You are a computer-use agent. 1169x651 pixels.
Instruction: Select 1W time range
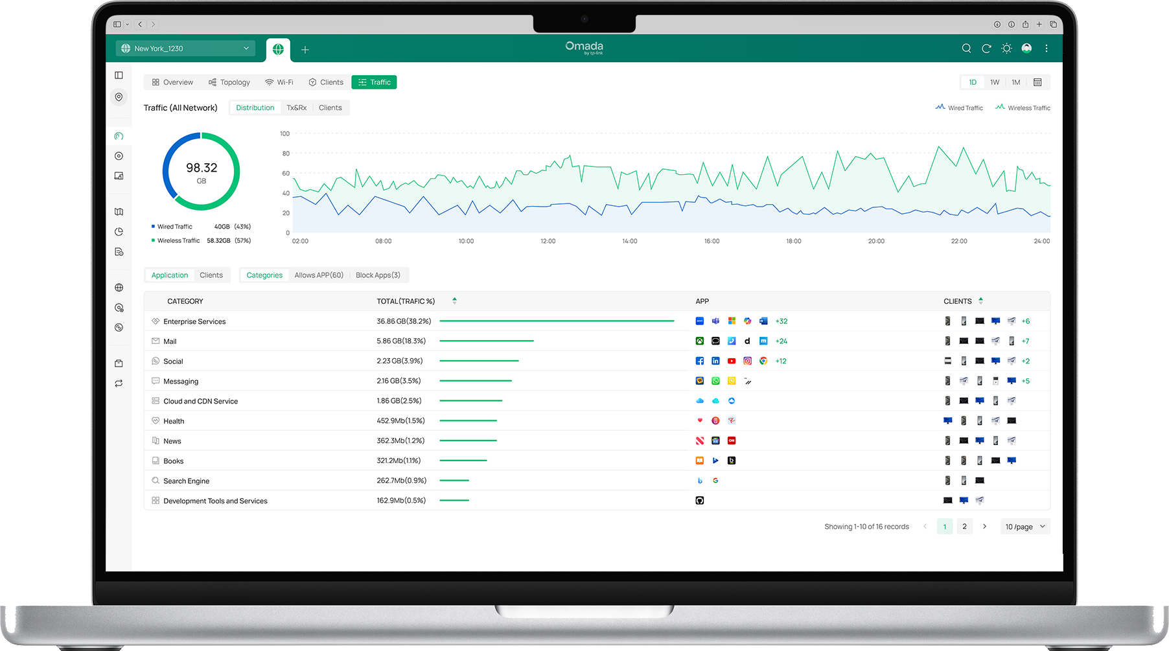tap(995, 82)
